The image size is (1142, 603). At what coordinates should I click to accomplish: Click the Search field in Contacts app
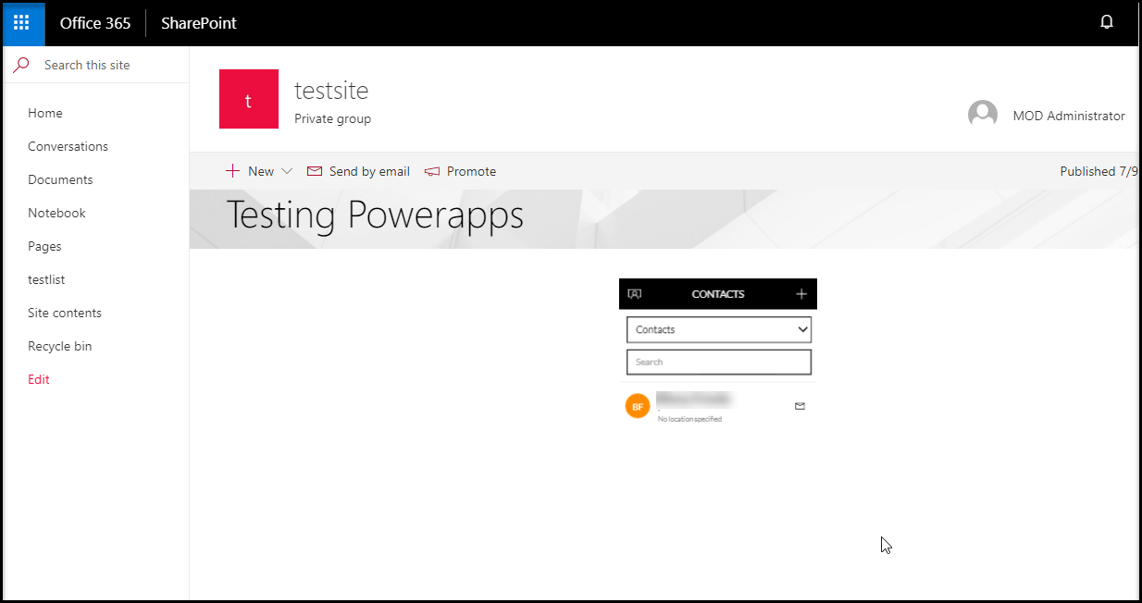click(718, 362)
